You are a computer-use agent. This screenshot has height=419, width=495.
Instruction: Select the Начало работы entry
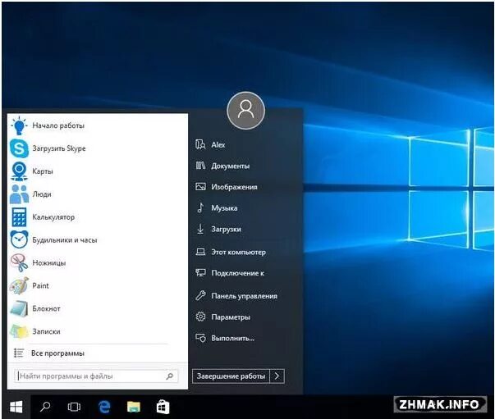pos(58,125)
